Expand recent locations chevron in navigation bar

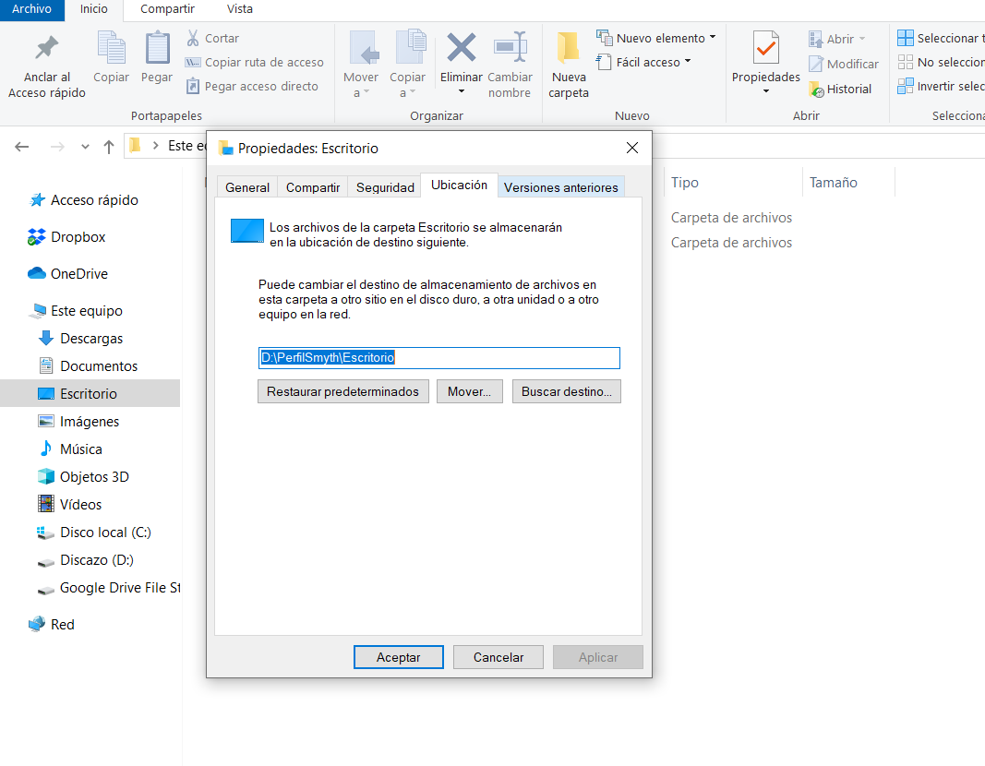click(x=86, y=147)
